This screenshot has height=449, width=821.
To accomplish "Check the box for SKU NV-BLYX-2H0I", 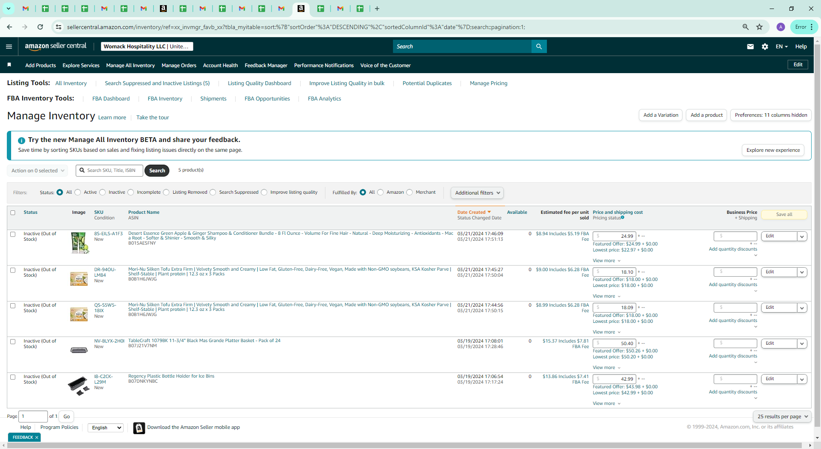I will [13, 342].
